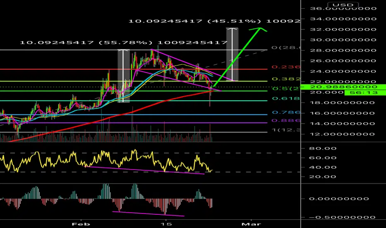This screenshot has width=386, height=228.
Task: Click the 56:13 candle countdown label
Action: [x=364, y=93]
